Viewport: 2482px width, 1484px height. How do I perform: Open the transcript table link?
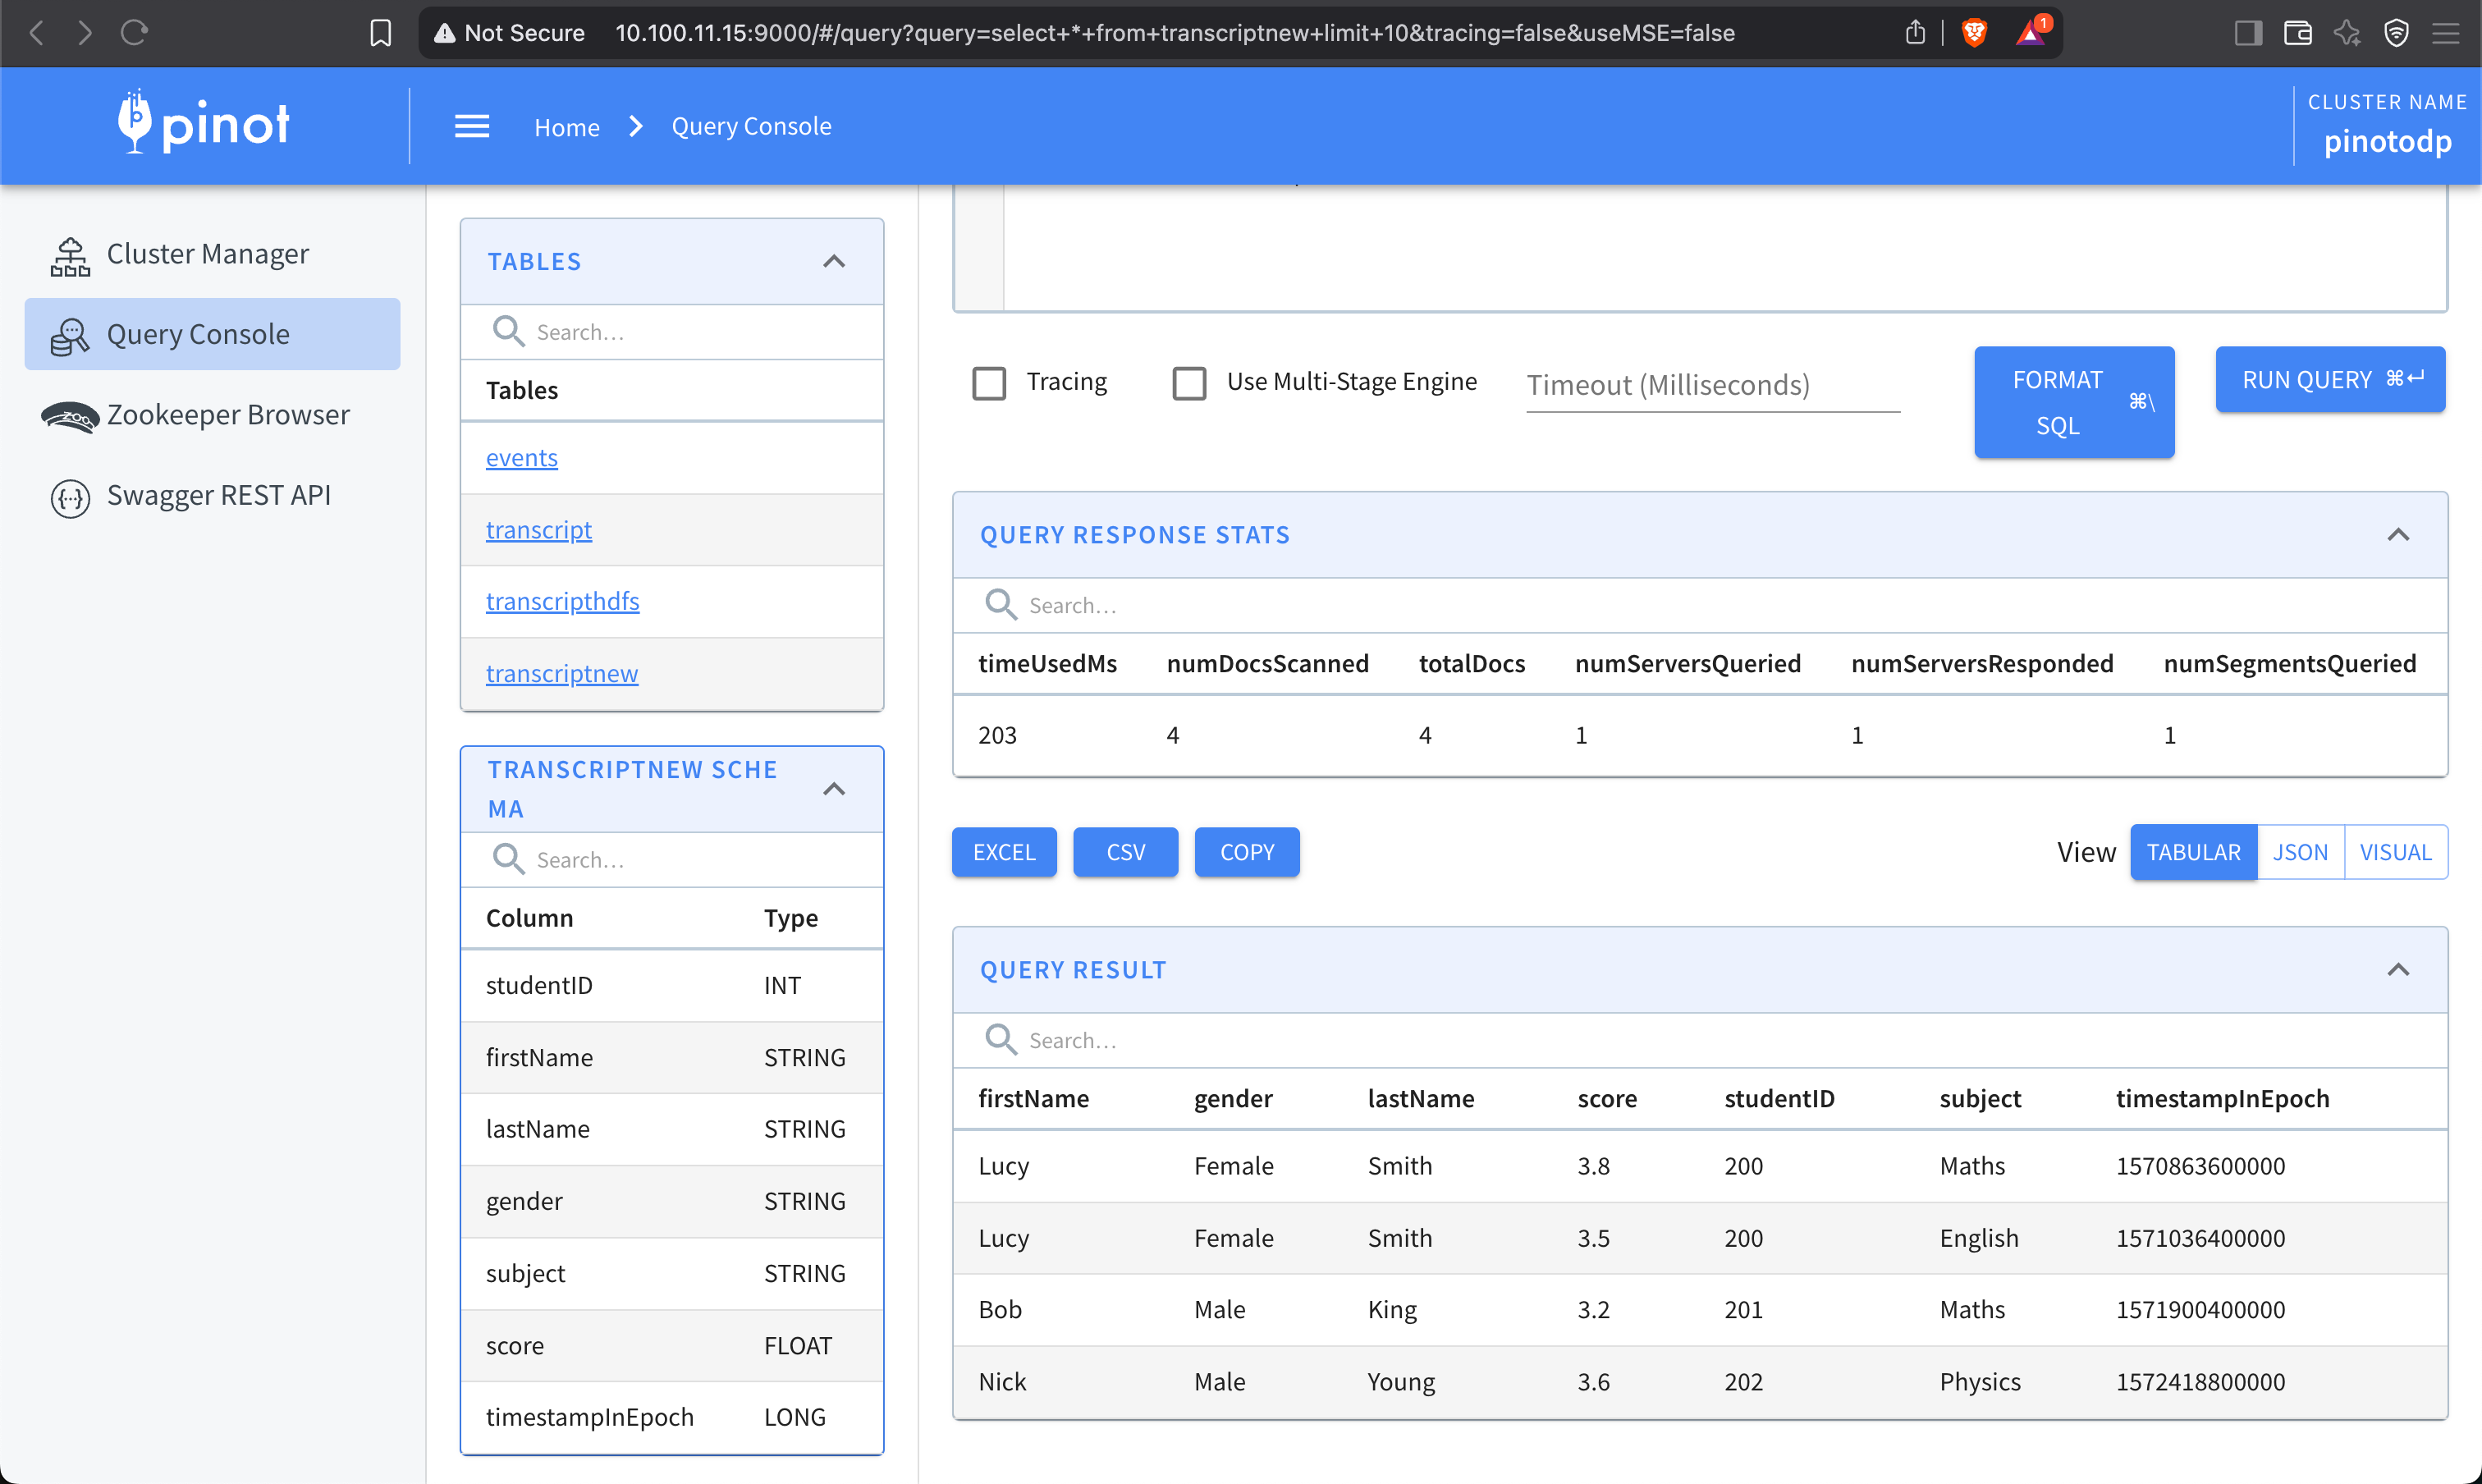pyautogui.click(x=538, y=530)
